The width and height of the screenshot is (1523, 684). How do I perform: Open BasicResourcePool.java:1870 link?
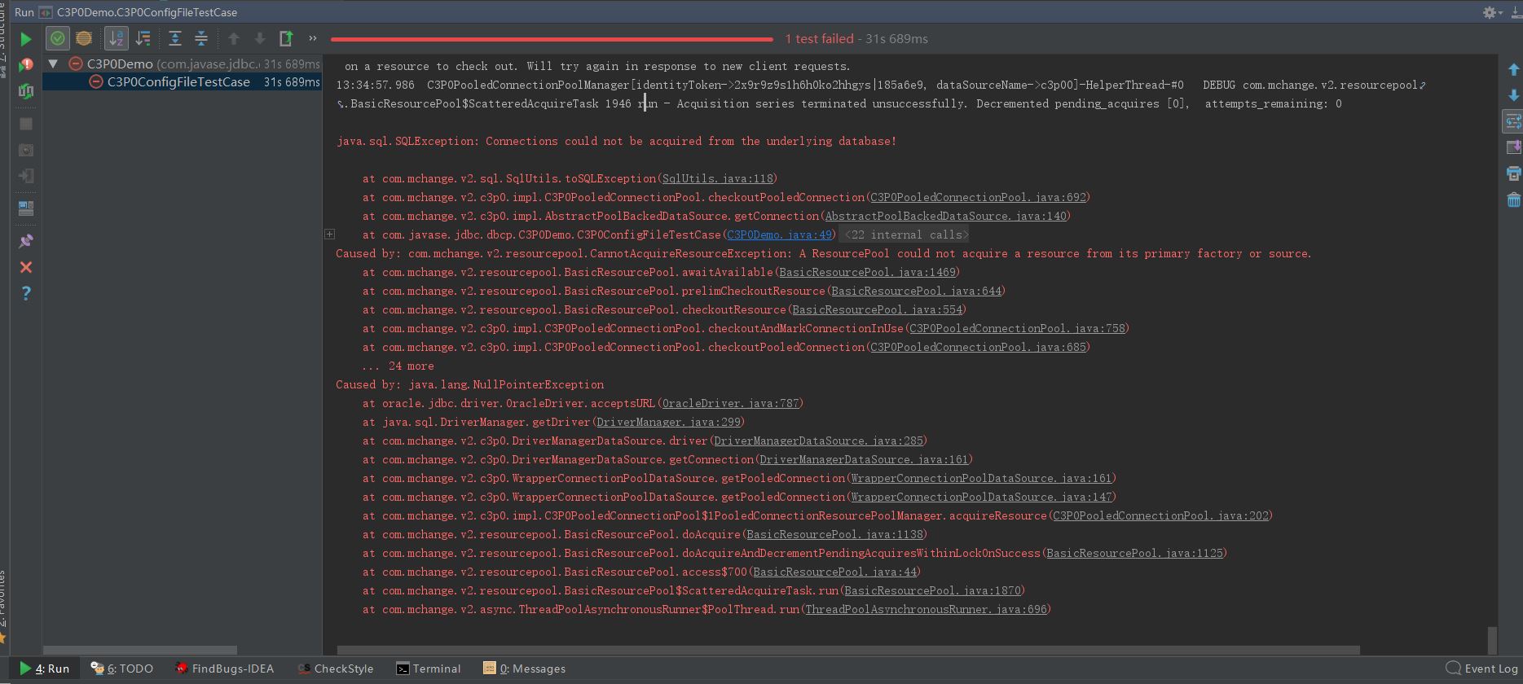(x=933, y=590)
